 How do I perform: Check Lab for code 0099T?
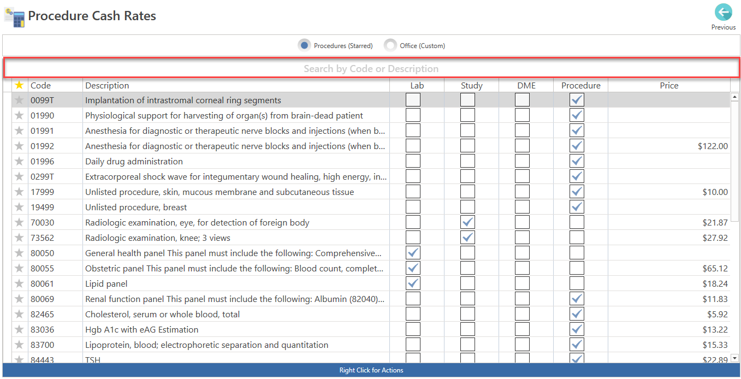point(413,100)
